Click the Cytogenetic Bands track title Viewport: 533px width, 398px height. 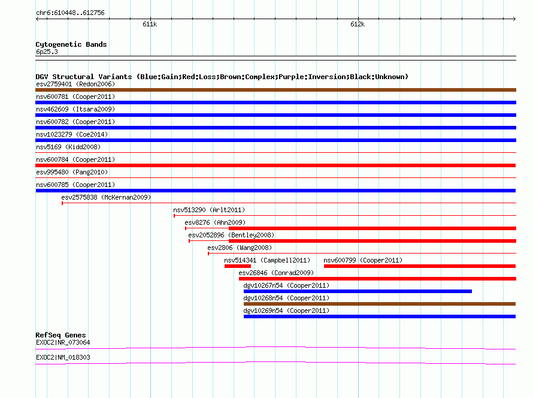71,44
